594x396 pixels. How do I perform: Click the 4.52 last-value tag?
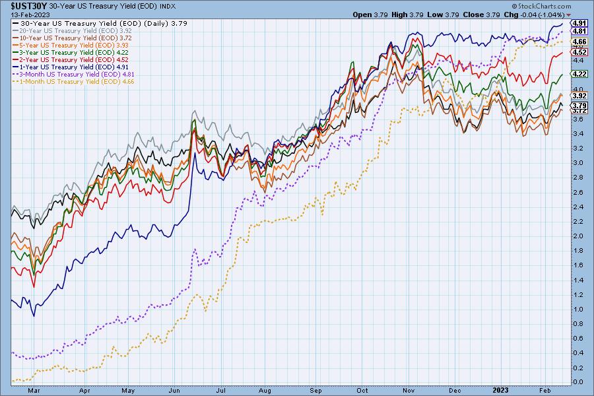click(x=580, y=52)
